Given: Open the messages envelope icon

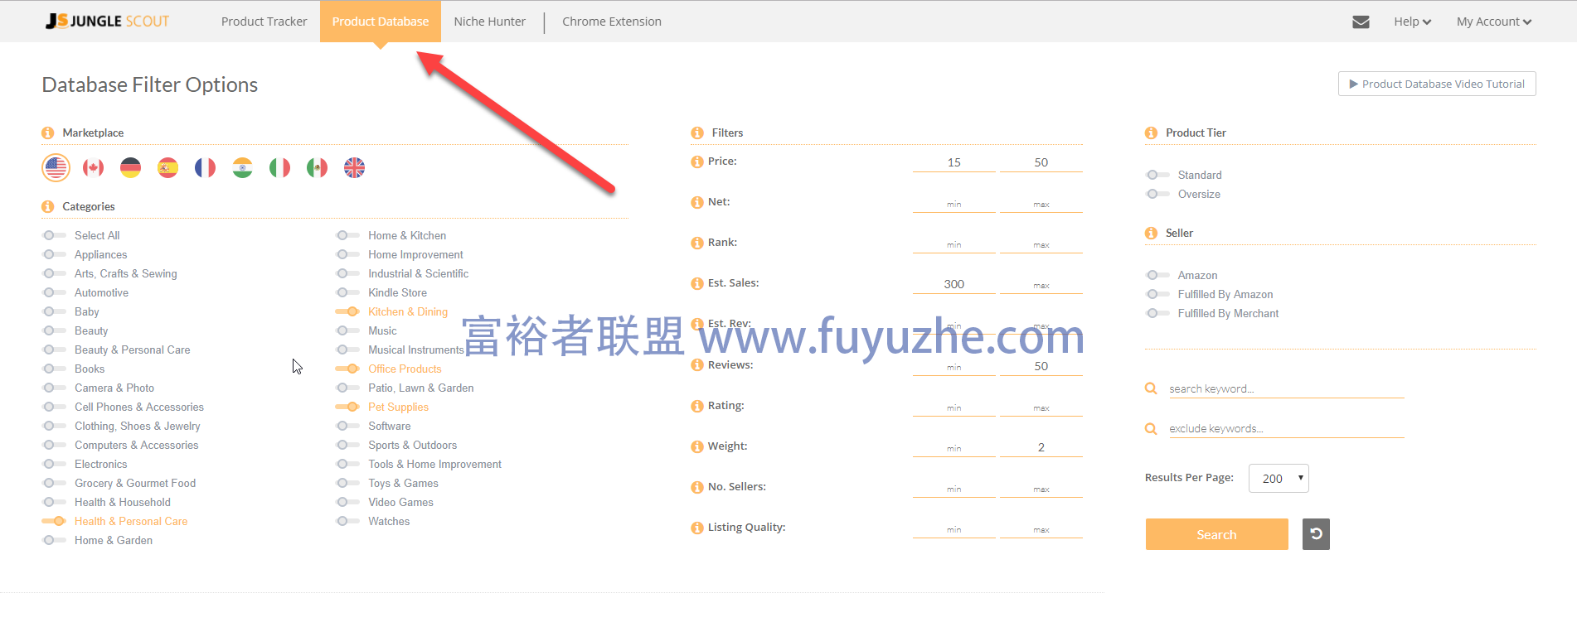Looking at the screenshot, I should click(1361, 22).
